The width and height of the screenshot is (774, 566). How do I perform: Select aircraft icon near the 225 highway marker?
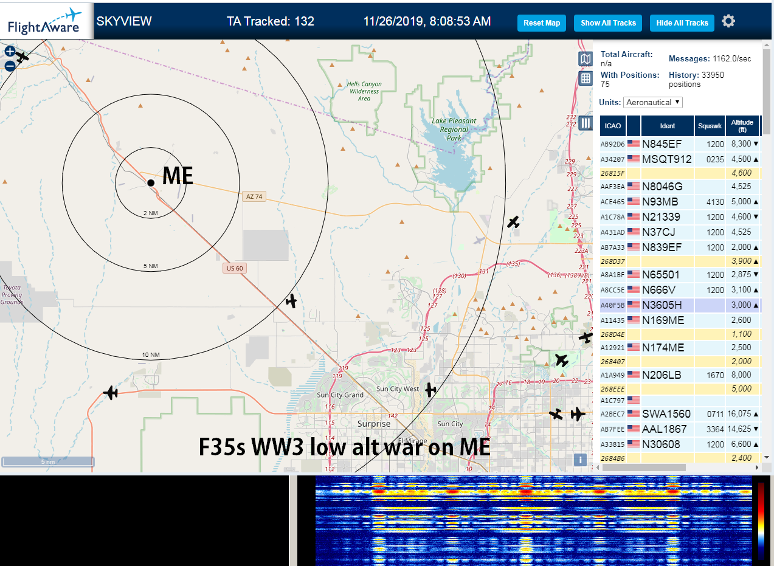click(514, 222)
